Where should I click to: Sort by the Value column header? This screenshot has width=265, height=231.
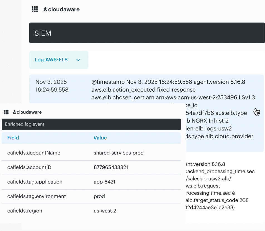100,138
